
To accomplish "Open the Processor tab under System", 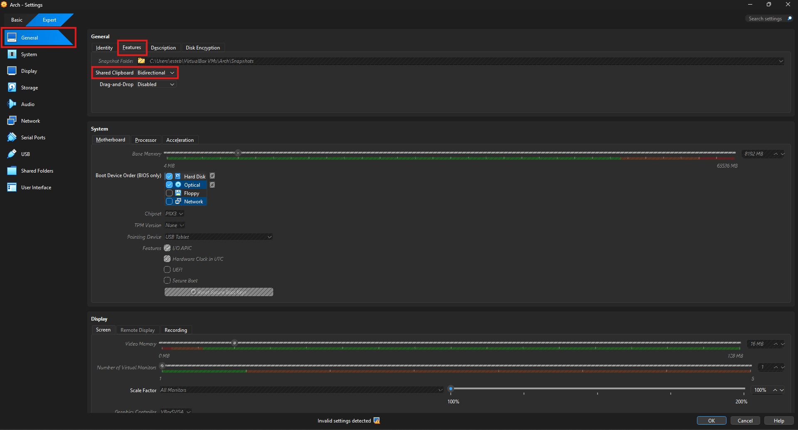I will tap(146, 140).
